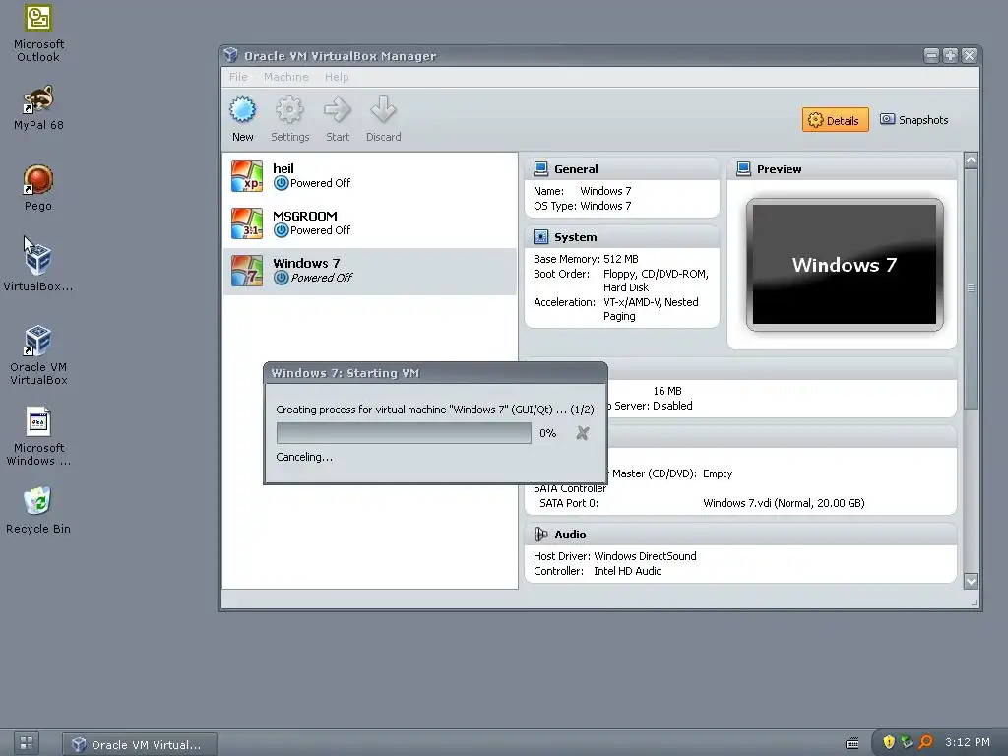Click the 0% progress label
1008x756 pixels.
pyautogui.click(x=547, y=433)
